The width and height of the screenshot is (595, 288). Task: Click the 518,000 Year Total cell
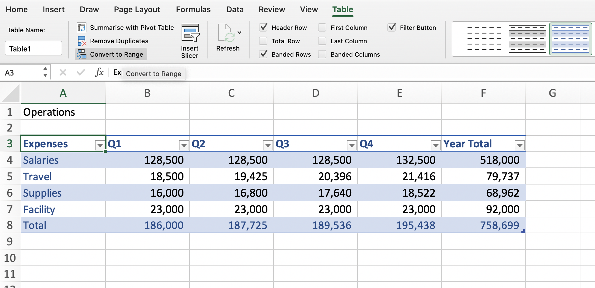[483, 160]
